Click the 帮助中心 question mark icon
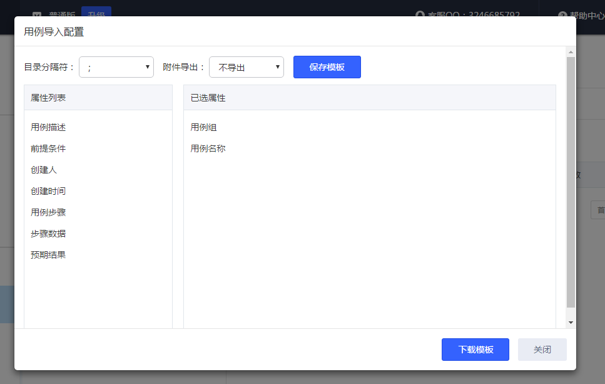This screenshot has height=384, width=605. point(562,15)
